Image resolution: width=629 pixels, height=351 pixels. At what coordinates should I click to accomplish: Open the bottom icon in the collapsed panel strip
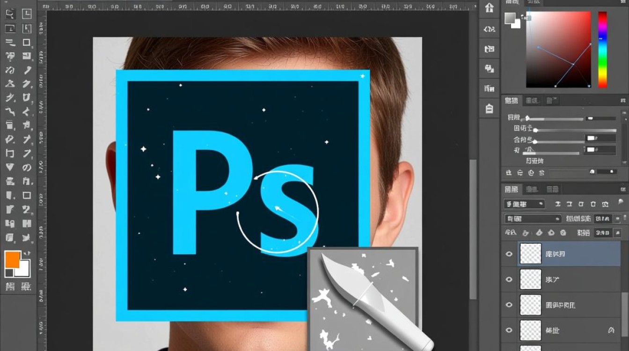tap(490, 109)
